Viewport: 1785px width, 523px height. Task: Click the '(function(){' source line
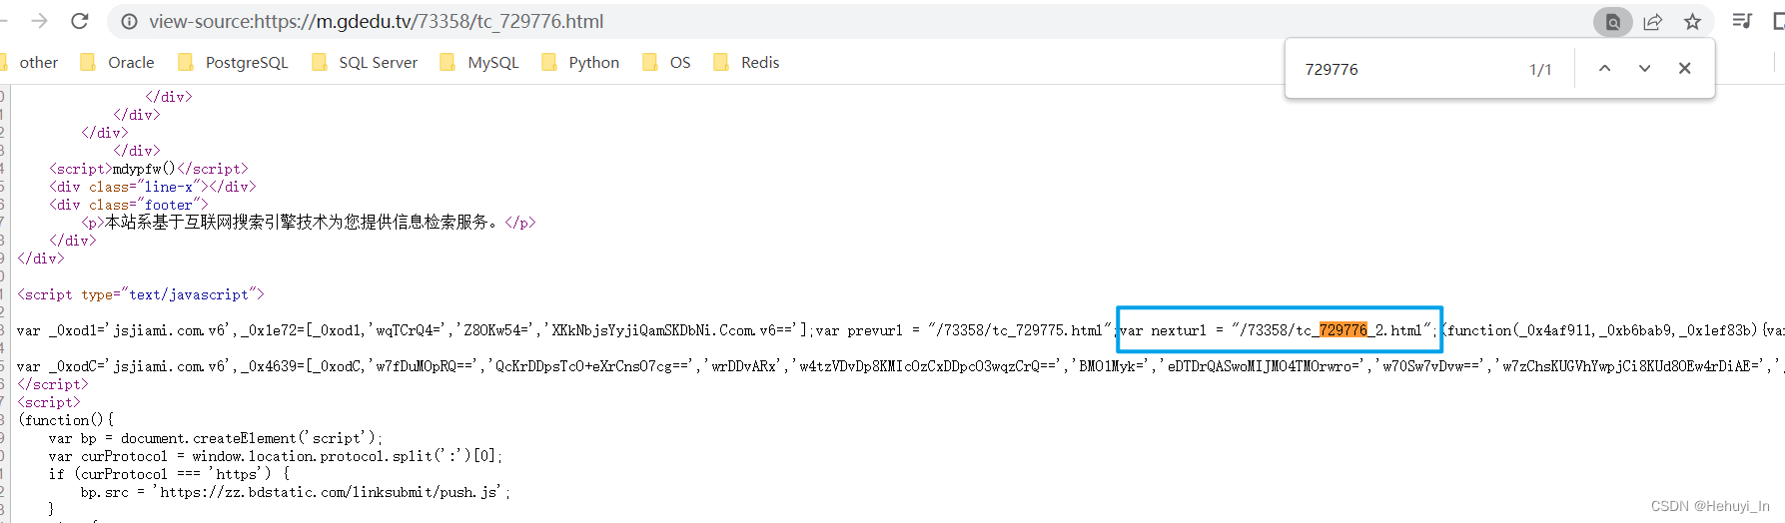(66, 420)
